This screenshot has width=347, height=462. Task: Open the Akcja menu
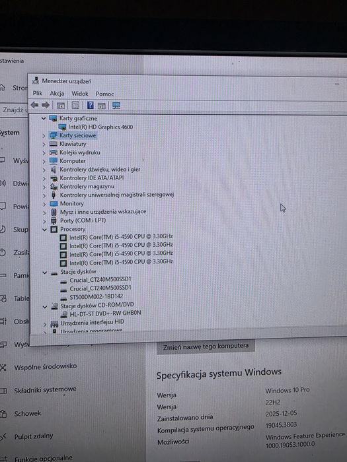click(57, 94)
